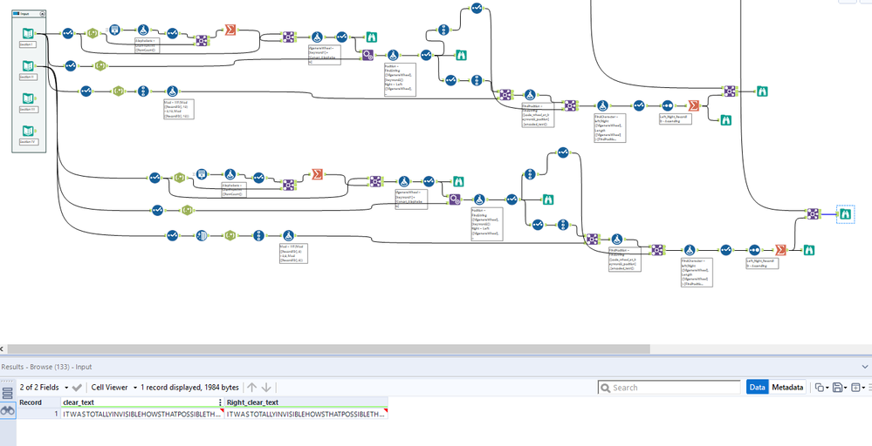Select the selected Browse tool with dashed outline

845,213
